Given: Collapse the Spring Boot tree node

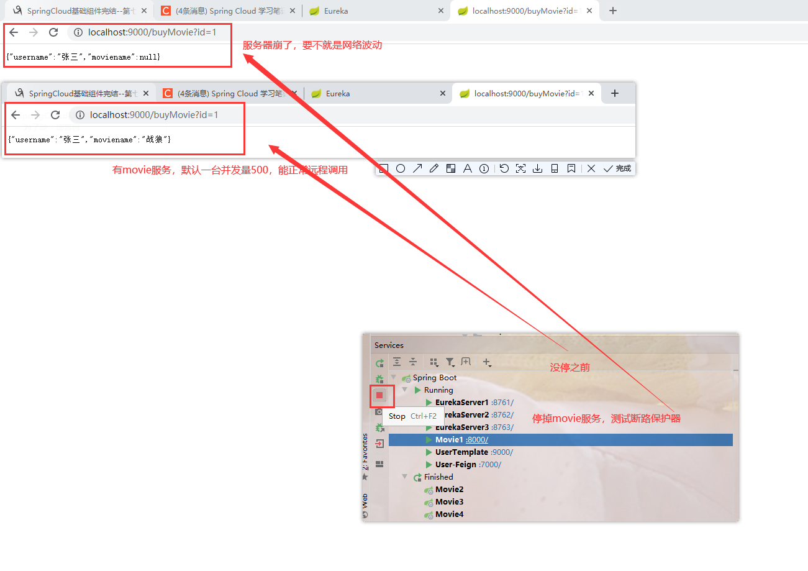Looking at the screenshot, I should tap(393, 377).
